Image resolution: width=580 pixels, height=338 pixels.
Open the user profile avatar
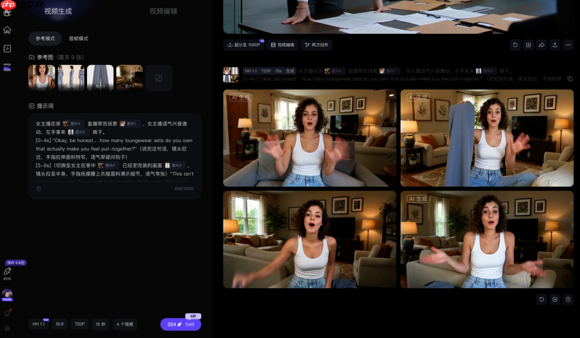(7, 295)
